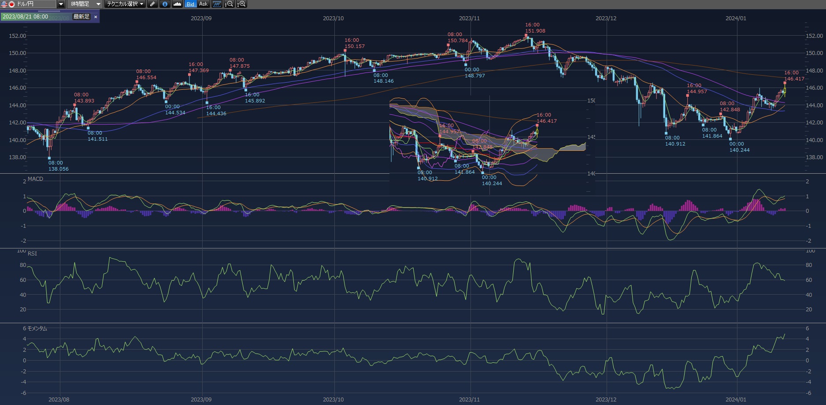
Task: Click the RSI indicator panel label
Action: (32, 254)
